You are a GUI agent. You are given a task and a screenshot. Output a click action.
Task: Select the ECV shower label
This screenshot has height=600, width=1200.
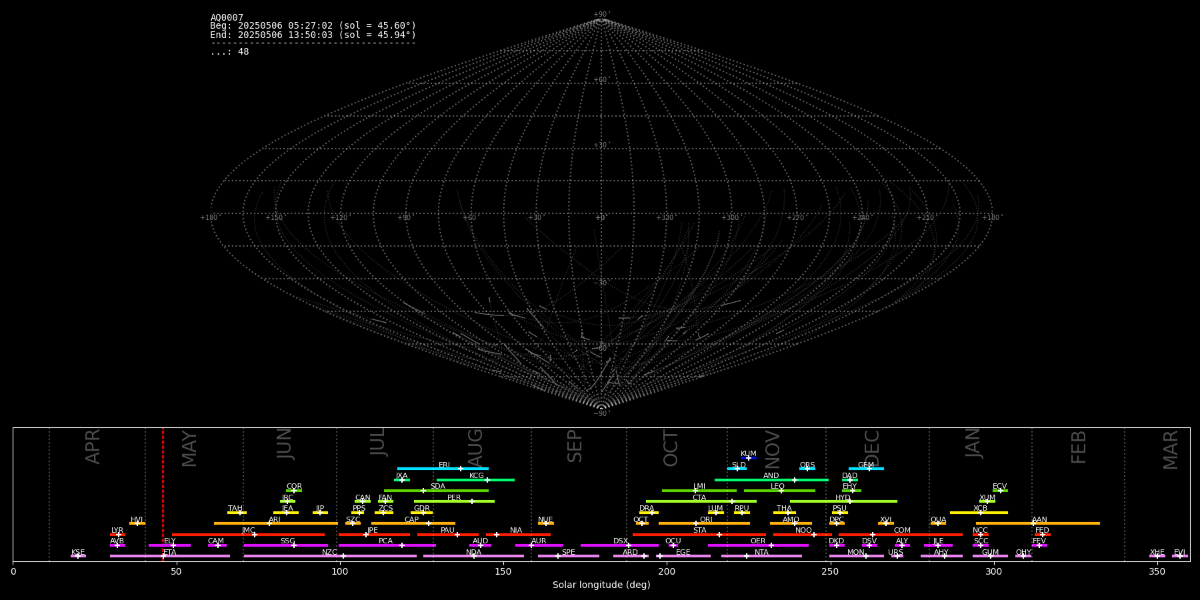point(1000,487)
